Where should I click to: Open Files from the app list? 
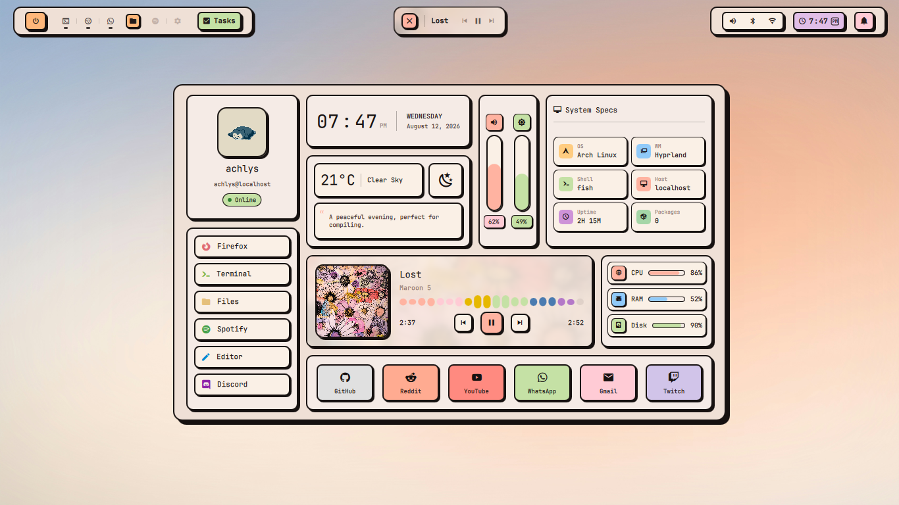pyautogui.click(x=242, y=302)
